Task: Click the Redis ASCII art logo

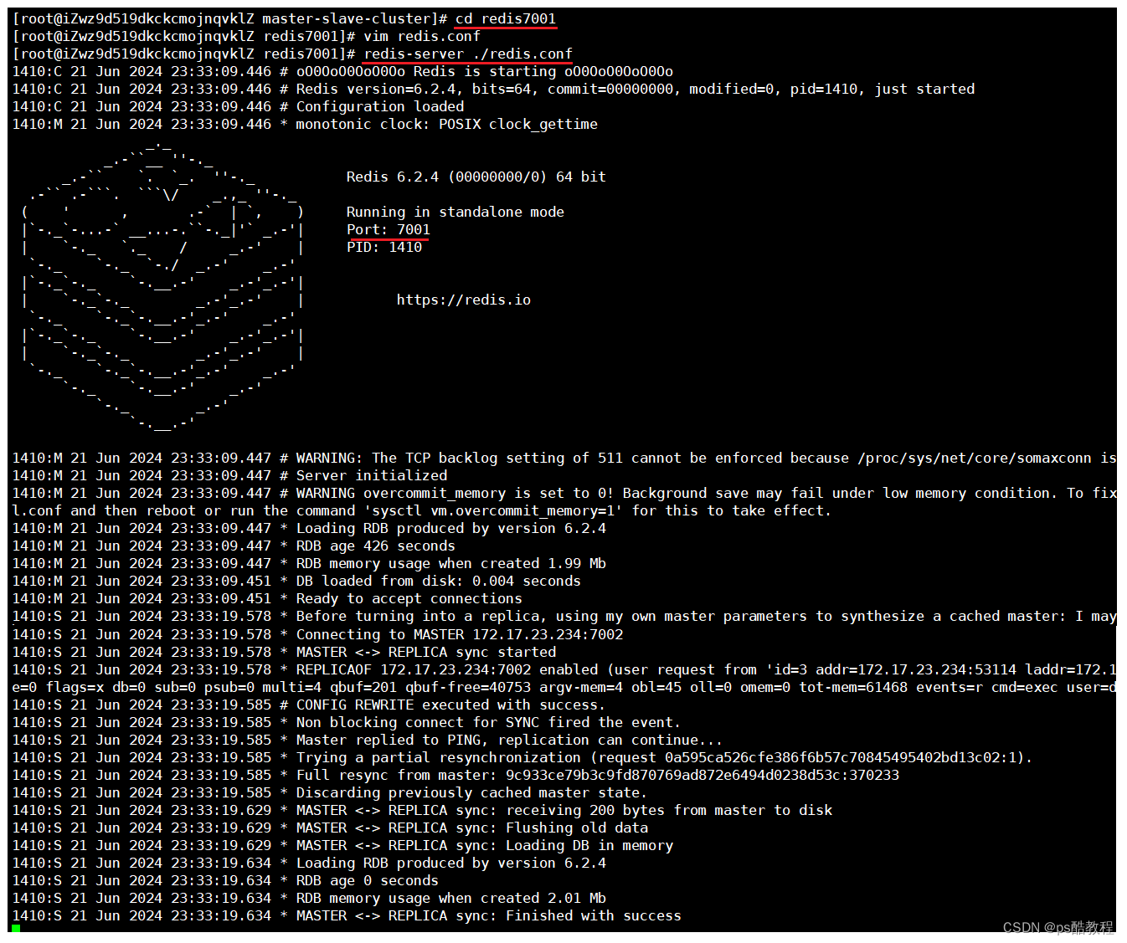Action: point(163,286)
